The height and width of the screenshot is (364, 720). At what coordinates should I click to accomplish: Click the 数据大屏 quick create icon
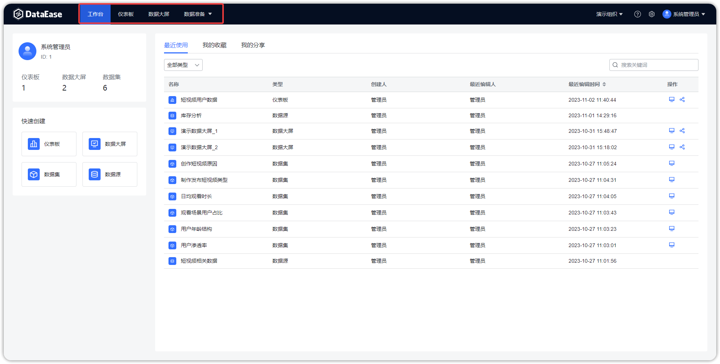(x=95, y=144)
